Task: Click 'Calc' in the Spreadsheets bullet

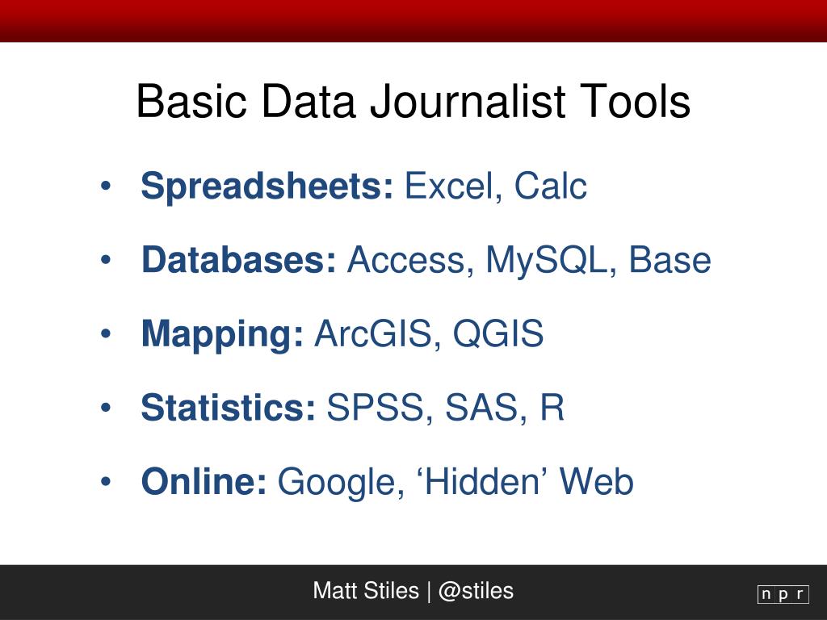Action: click(550, 186)
